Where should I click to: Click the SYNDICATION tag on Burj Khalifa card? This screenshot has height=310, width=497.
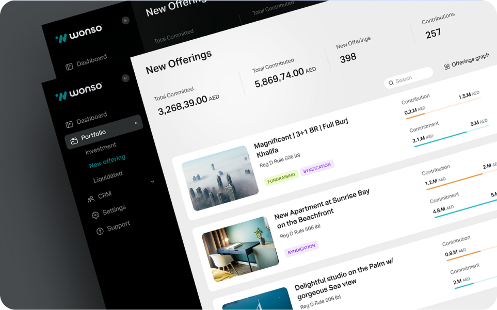(317, 168)
